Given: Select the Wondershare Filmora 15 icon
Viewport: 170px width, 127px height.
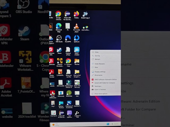Looking at the screenshot, I should pos(69,84).
